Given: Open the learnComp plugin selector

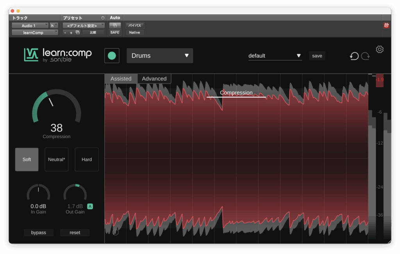Looking at the screenshot, I should coord(35,32).
